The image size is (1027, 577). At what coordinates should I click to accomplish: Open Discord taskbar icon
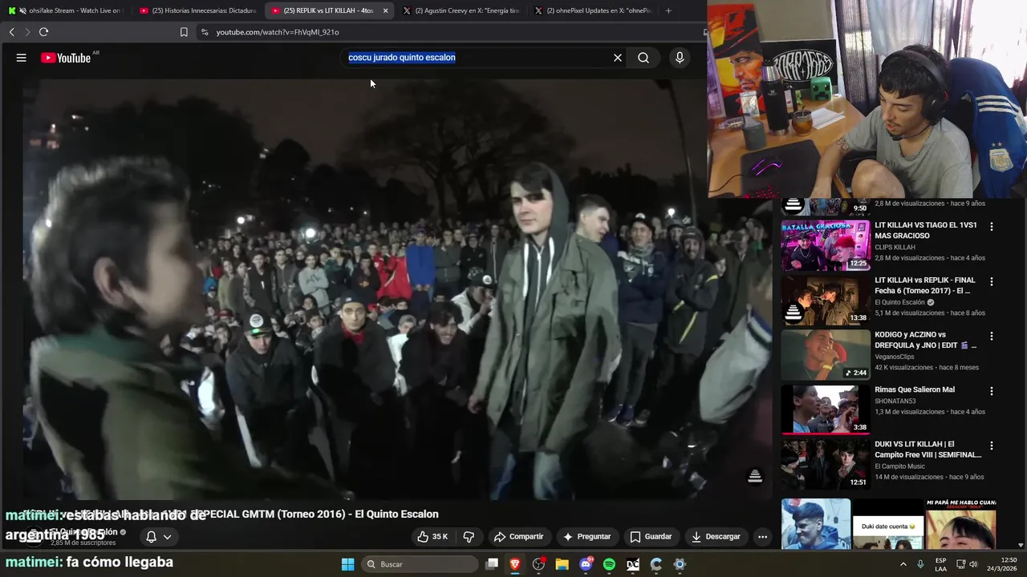pyautogui.click(x=586, y=564)
